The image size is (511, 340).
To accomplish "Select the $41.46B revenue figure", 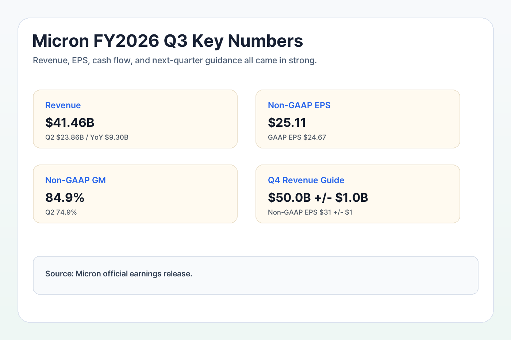I will click(x=70, y=122).
